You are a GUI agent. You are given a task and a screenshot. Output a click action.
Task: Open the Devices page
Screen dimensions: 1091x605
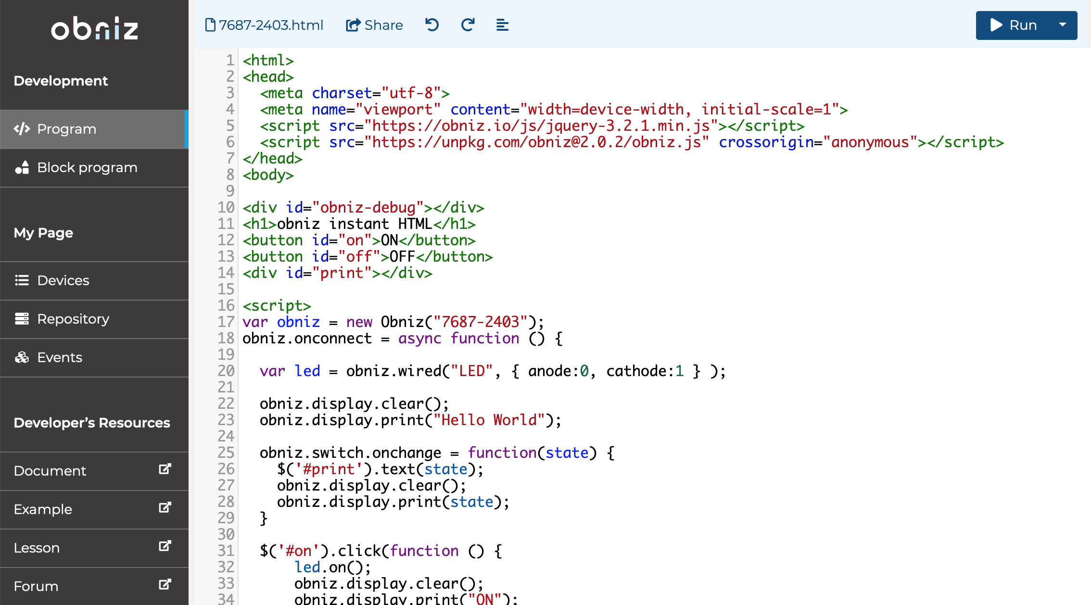pyautogui.click(x=63, y=280)
